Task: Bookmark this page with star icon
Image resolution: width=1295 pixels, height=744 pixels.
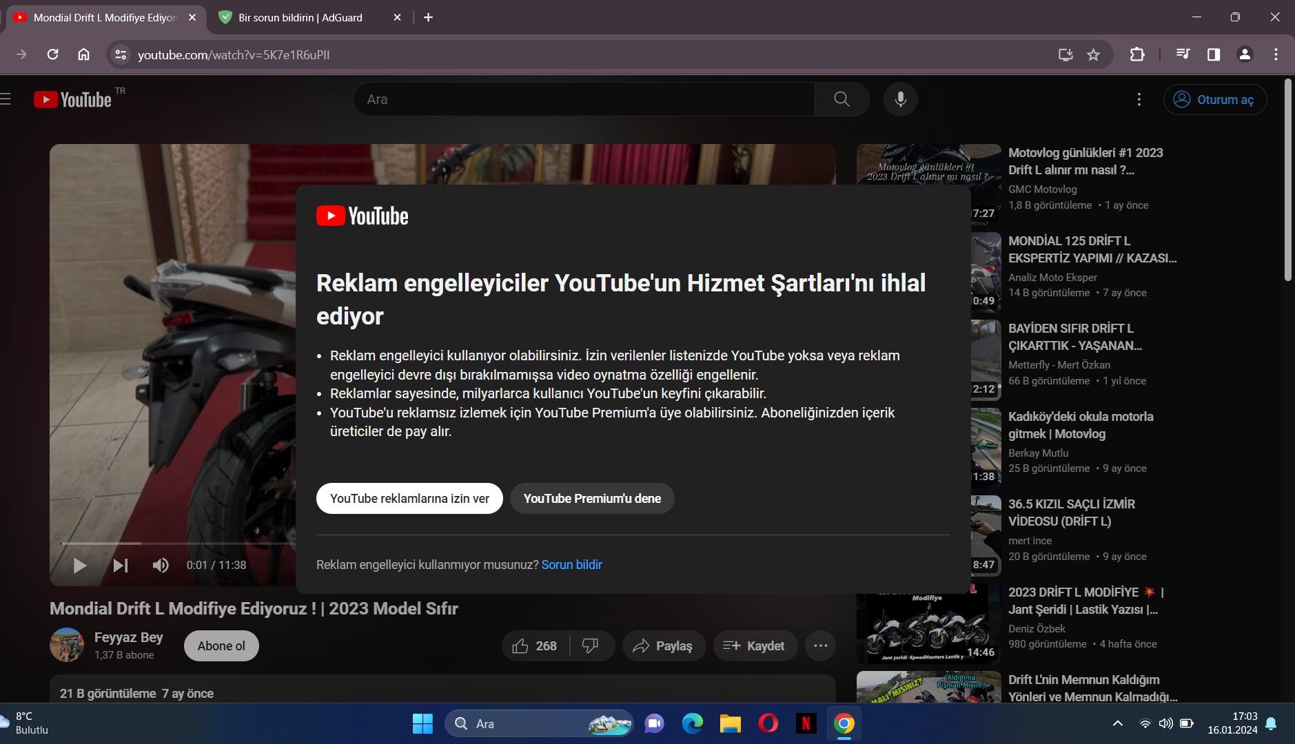Action: pyautogui.click(x=1093, y=54)
